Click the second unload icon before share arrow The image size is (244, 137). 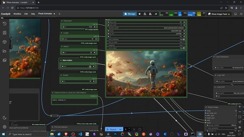pos(150,14)
